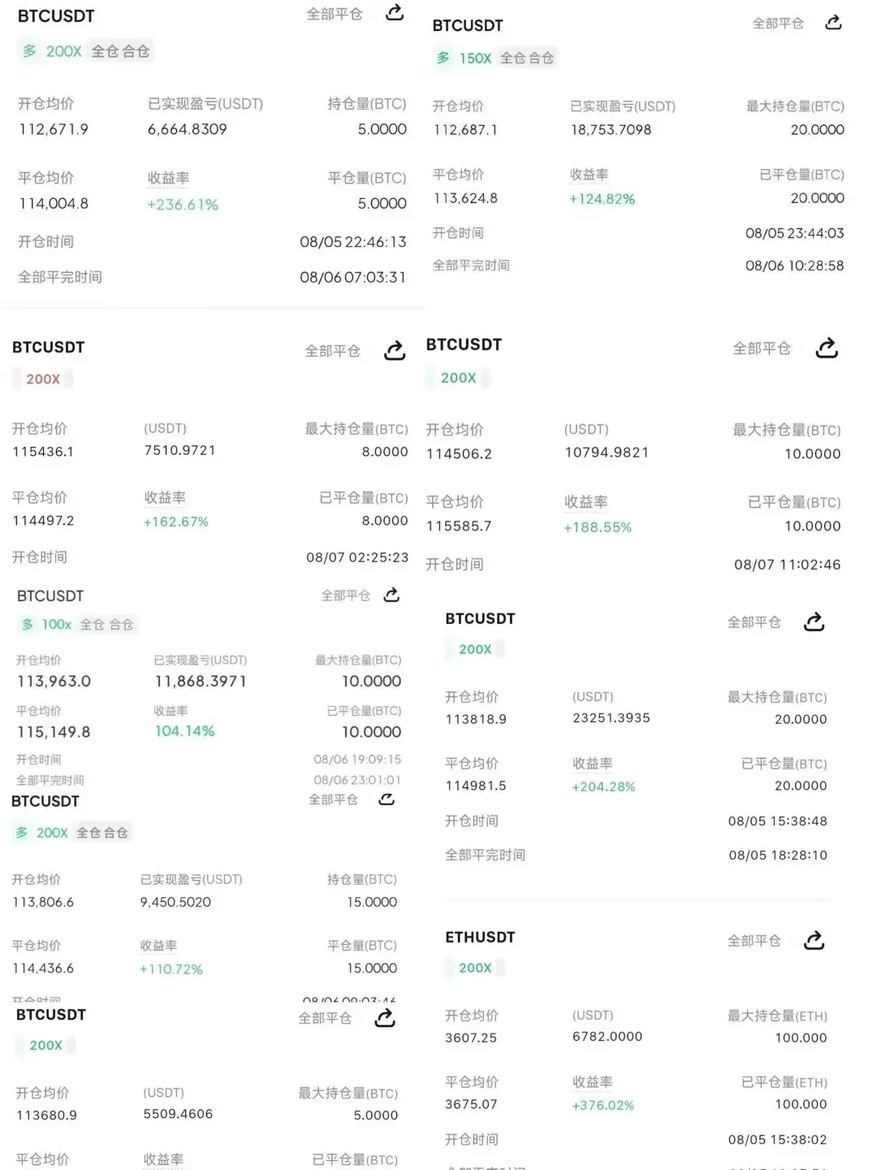Click realized PnL value 18,753.7098
The width and height of the screenshot is (877, 1170).
pyautogui.click(x=611, y=130)
